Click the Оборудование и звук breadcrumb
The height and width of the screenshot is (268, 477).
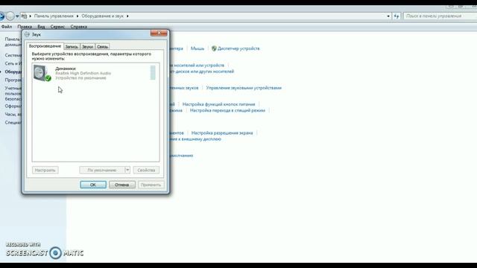coord(102,16)
